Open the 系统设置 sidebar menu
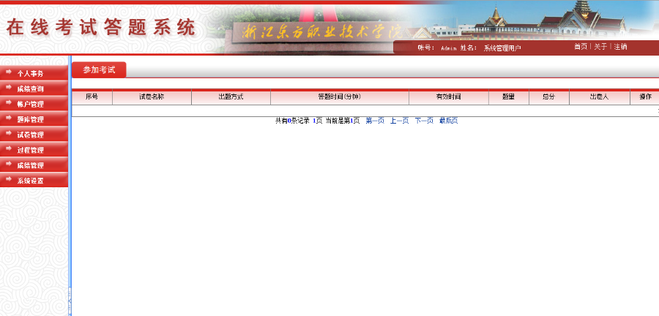This screenshot has height=316, width=659. (x=34, y=181)
